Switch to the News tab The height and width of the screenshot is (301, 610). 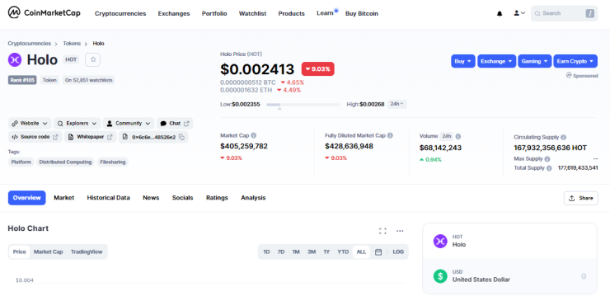point(151,198)
